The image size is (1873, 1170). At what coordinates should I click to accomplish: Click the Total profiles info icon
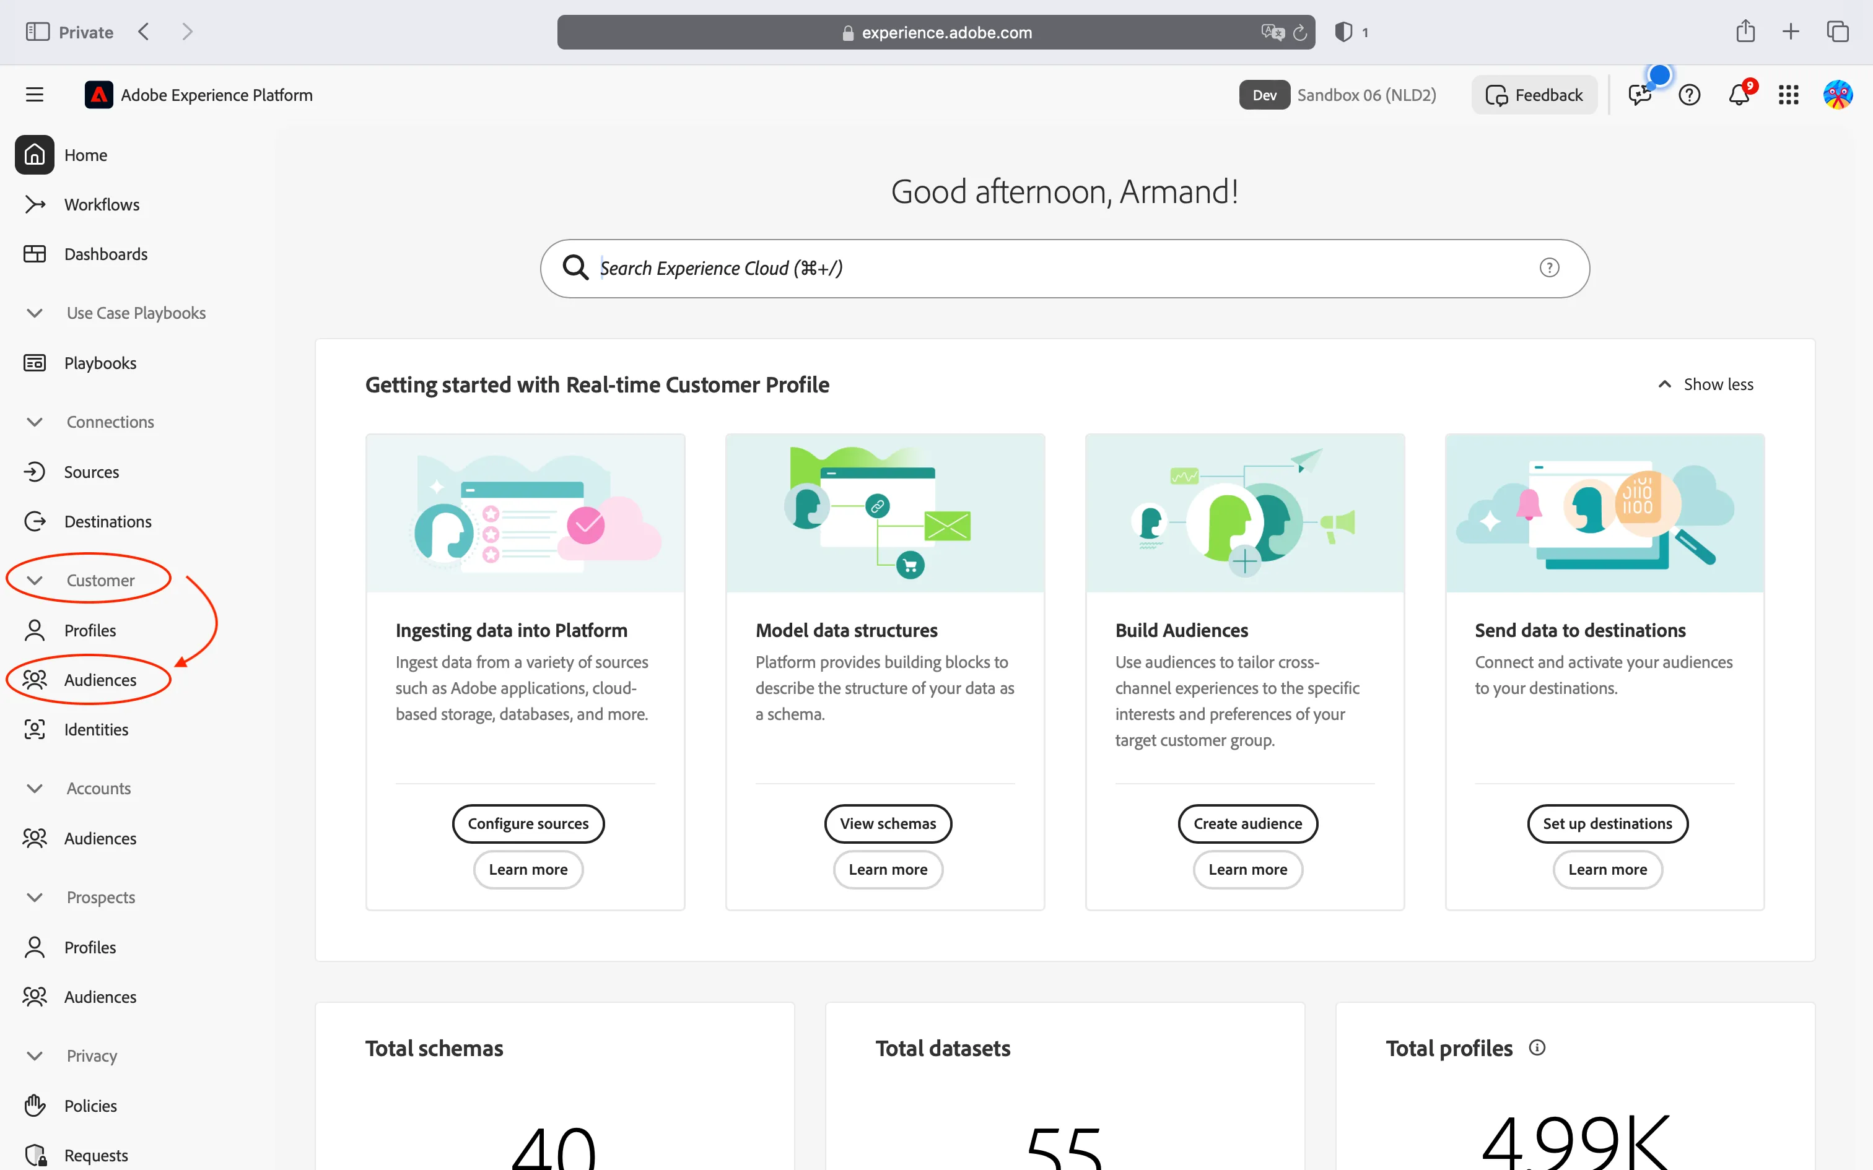(x=1537, y=1047)
